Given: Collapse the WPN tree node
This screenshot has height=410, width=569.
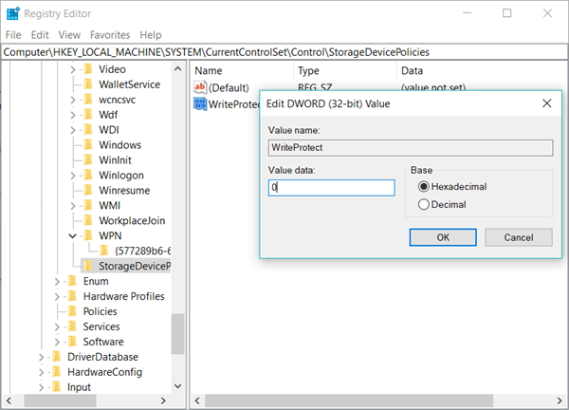Looking at the screenshot, I should [x=73, y=235].
